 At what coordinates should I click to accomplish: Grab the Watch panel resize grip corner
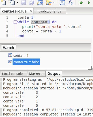tap(90, 68)
